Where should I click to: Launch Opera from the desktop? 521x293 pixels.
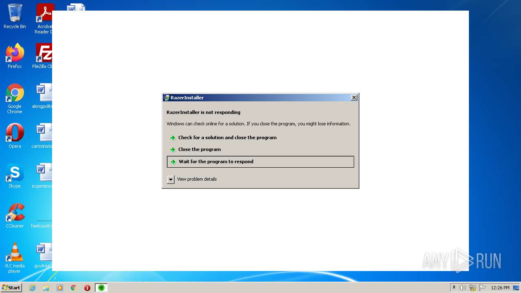pyautogui.click(x=15, y=136)
